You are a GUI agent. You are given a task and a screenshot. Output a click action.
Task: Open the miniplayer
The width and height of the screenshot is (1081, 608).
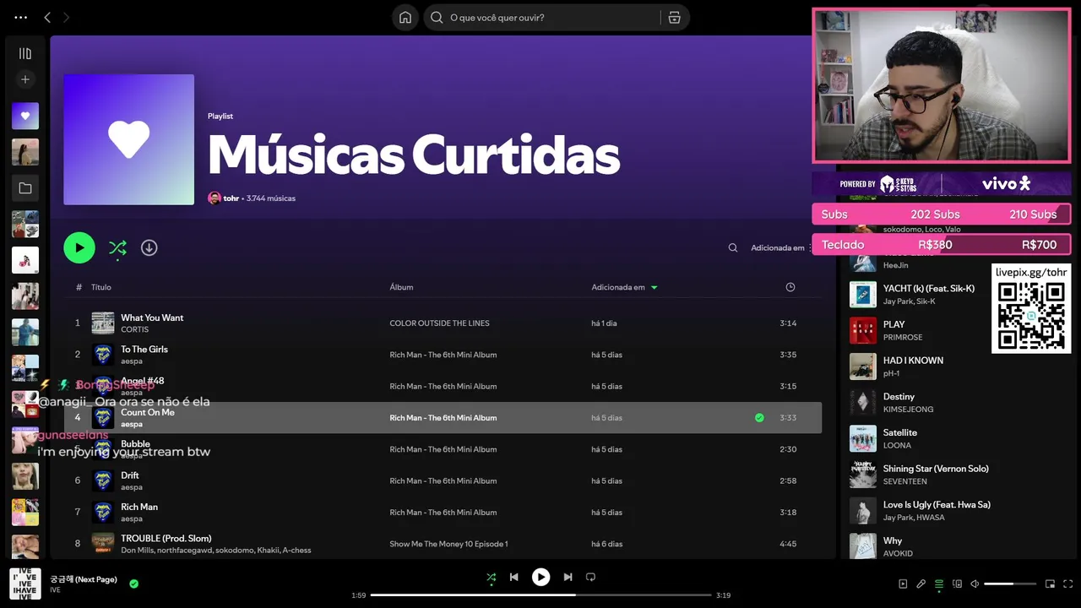(1051, 584)
